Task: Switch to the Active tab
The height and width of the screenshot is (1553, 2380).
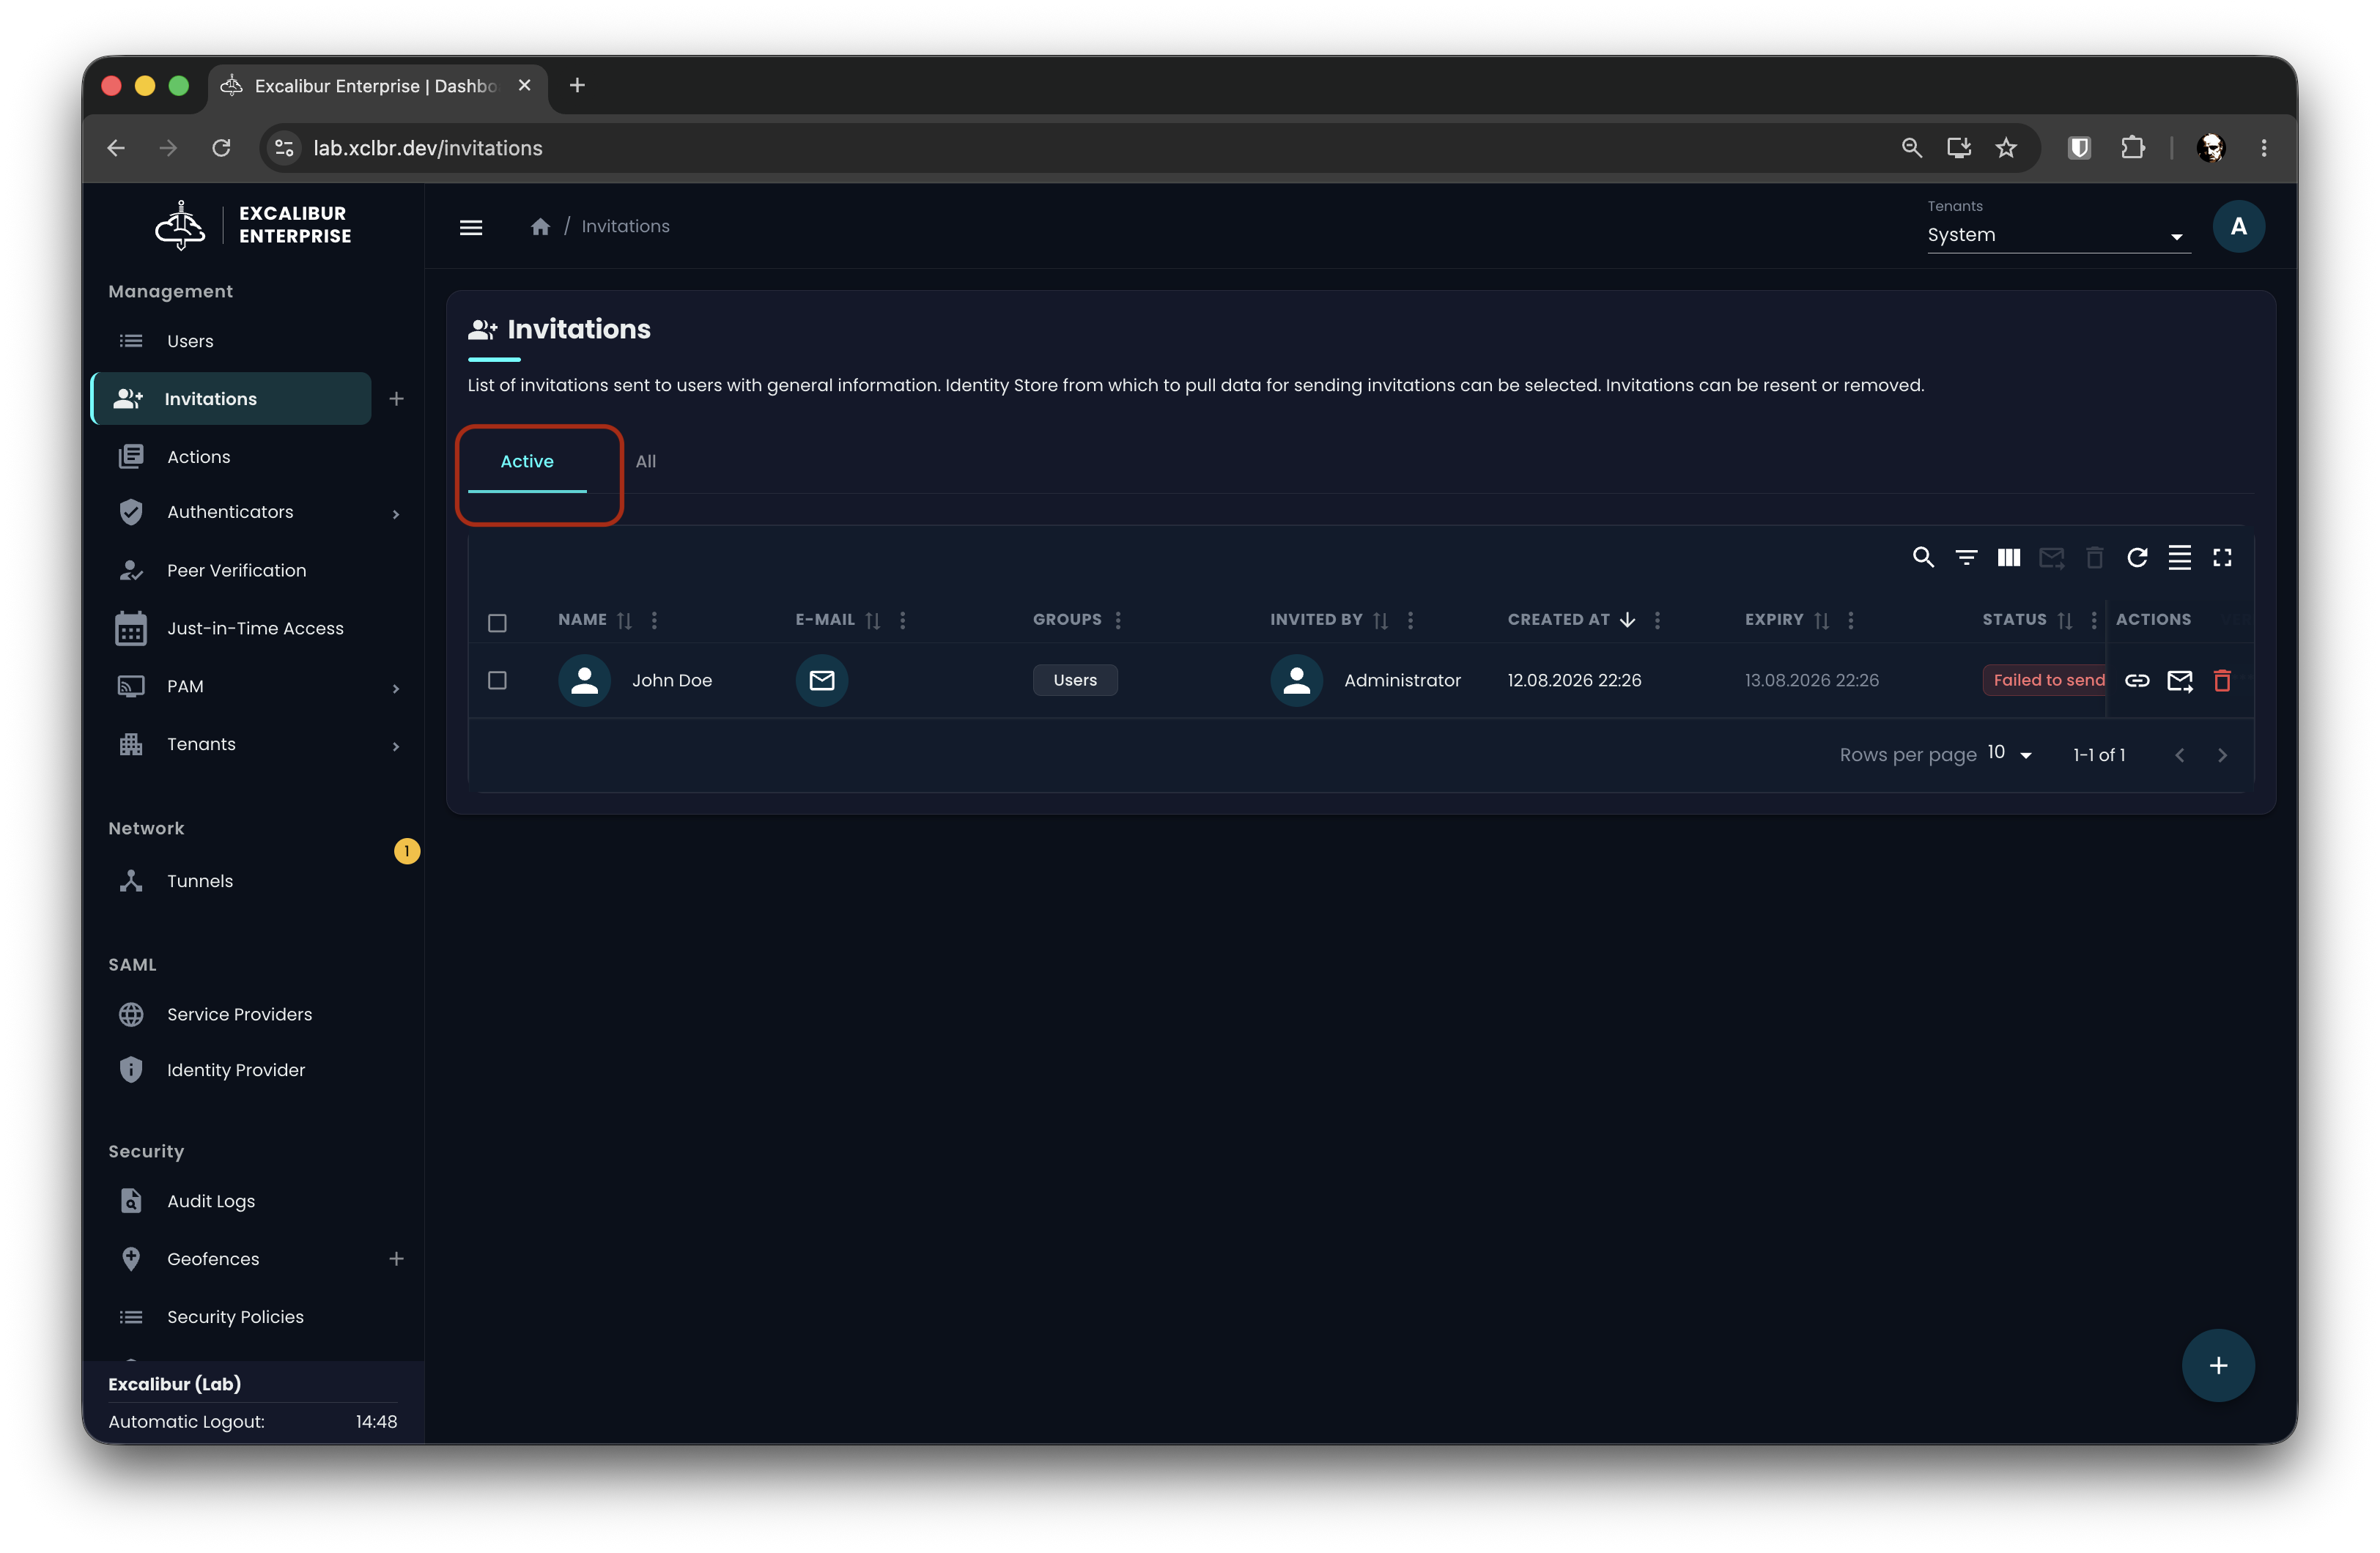Action: coord(527,461)
